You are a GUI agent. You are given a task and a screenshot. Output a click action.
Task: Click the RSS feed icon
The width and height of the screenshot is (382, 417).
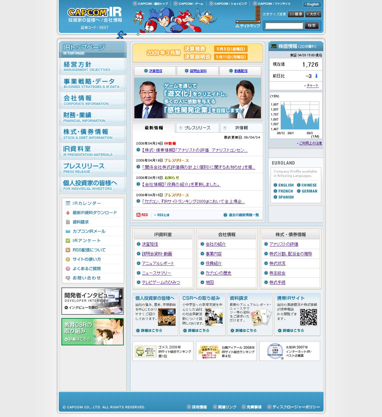[x=138, y=215]
